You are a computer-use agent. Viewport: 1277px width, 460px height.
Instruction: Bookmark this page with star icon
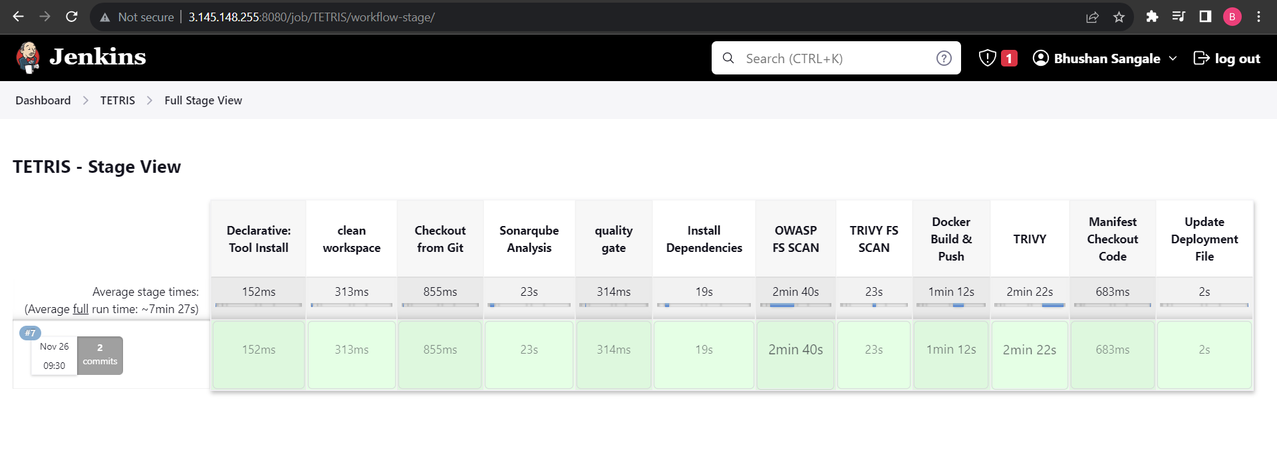1119,17
